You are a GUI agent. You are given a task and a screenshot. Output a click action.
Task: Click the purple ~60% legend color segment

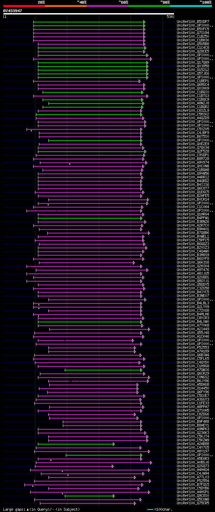[107, 6]
